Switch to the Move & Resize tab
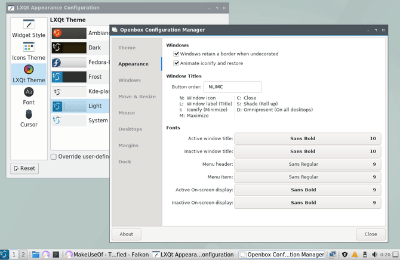Image resolution: width=400 pixels, height=260 pixels. (x=137, y=96)
